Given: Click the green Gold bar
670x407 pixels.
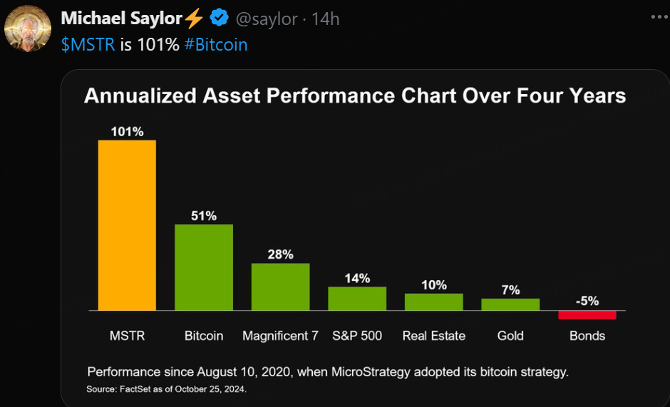Looking at the screenshot, I should pos(510,304).
